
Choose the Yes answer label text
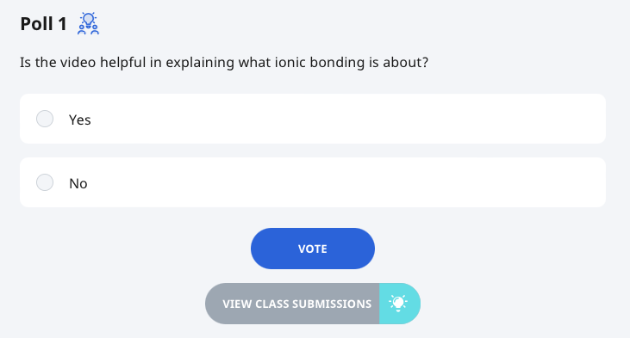(80, 120)
